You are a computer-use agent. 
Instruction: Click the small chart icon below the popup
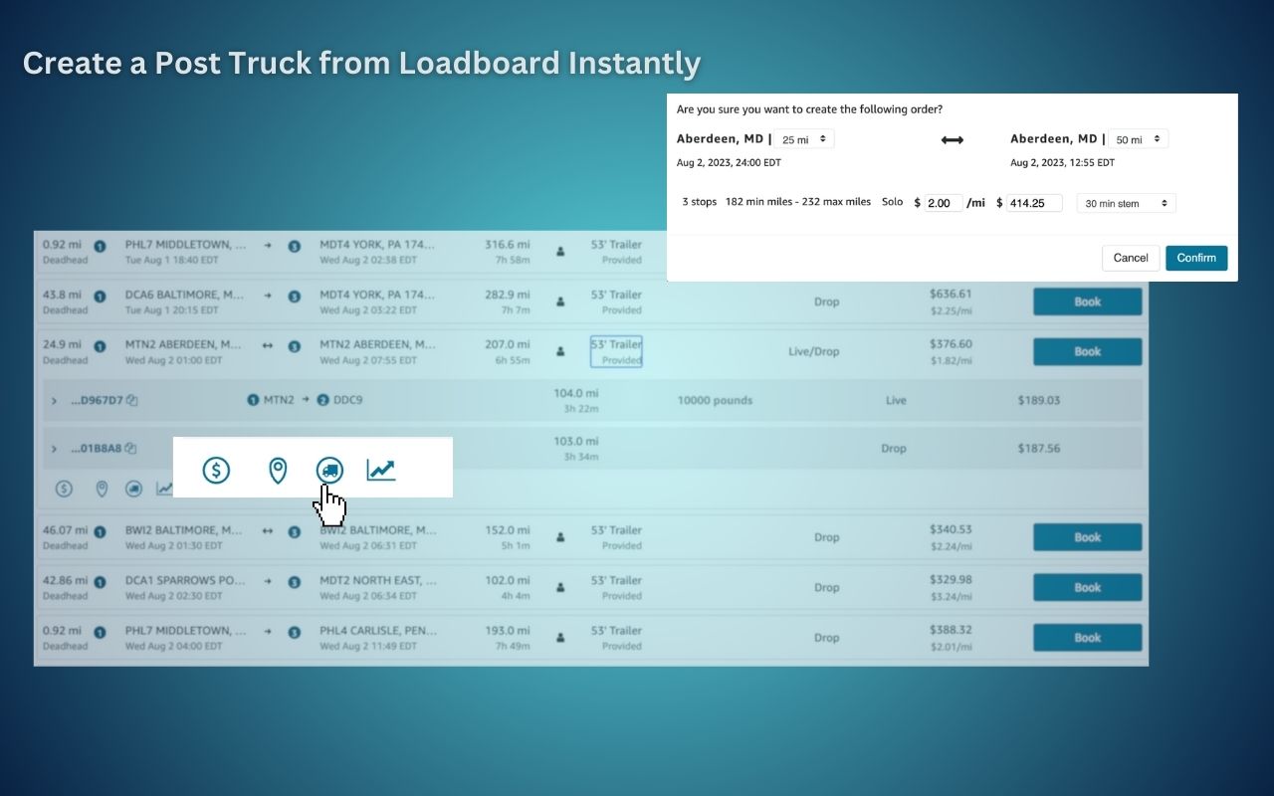(x=163, y=489)
